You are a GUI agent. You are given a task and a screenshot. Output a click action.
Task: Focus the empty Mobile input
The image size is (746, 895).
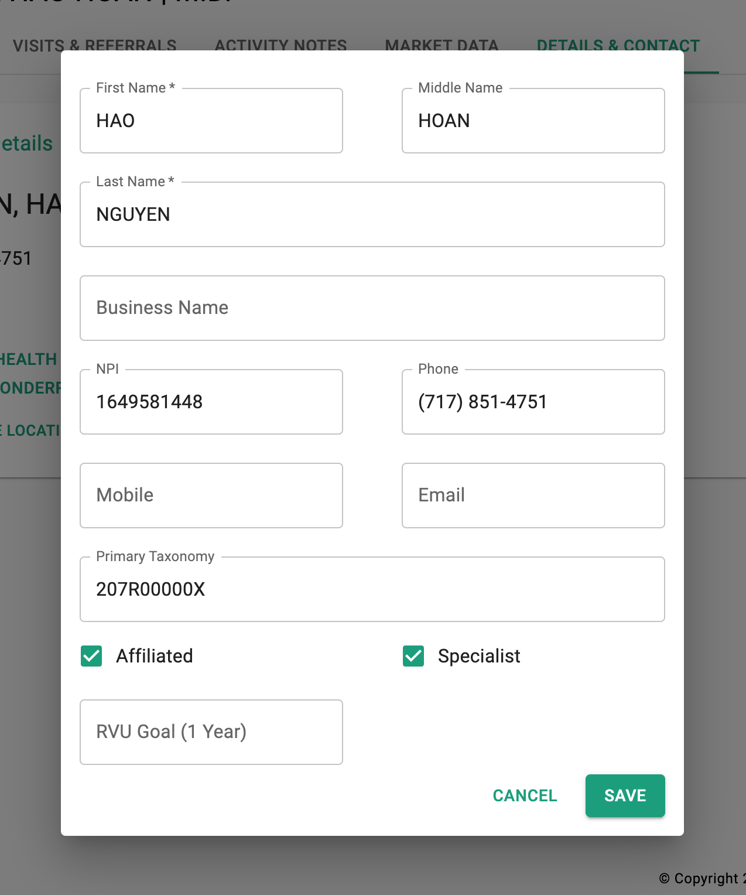pyautogui.click(x=211, y=496)
